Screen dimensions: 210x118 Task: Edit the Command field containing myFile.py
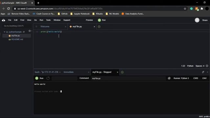point(128,78)
